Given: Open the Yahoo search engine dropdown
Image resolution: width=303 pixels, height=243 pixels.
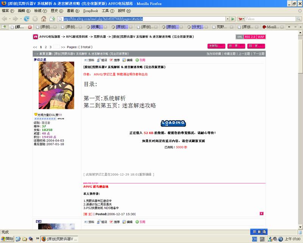Looking at the screenshot, I should click(241, 19).
